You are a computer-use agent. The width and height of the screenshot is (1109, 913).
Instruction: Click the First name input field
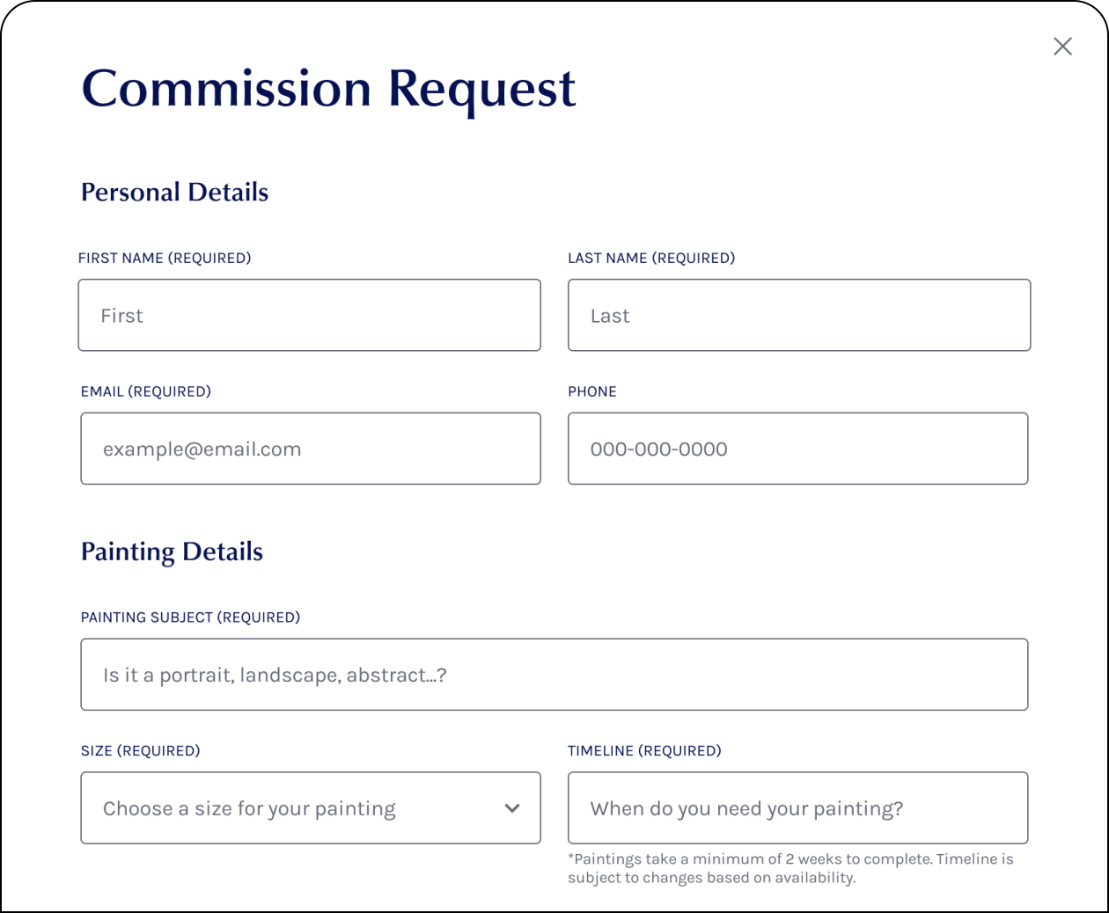(x=309, y=316)
